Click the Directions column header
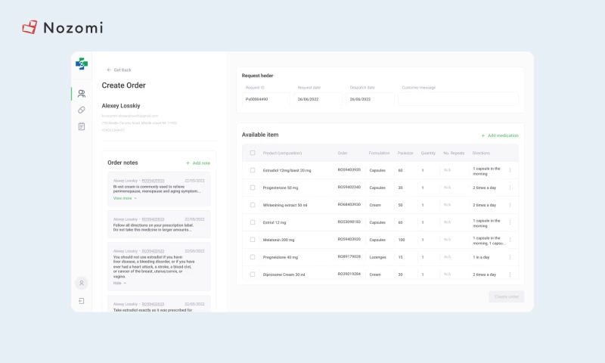This screenshot has width=605, height=363. pyautogui.click(x=481, y=154)
